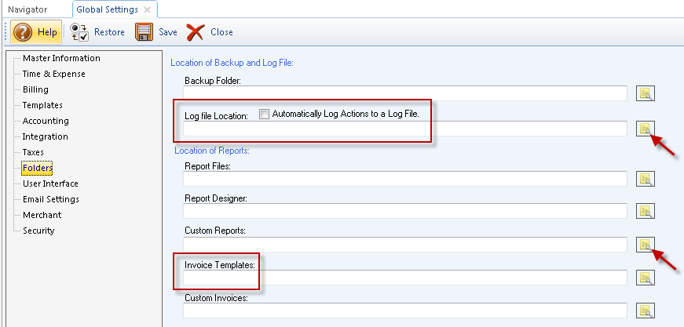Click the Restore settings icon
The image size is (684, 327).
tap(79, 32)
